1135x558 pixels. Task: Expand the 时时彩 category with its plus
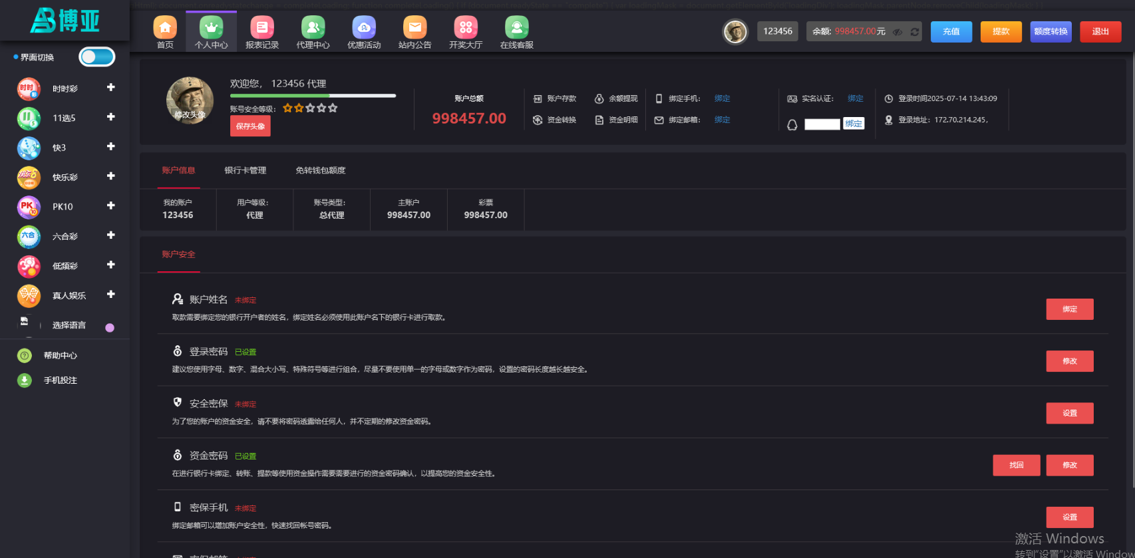111,88
